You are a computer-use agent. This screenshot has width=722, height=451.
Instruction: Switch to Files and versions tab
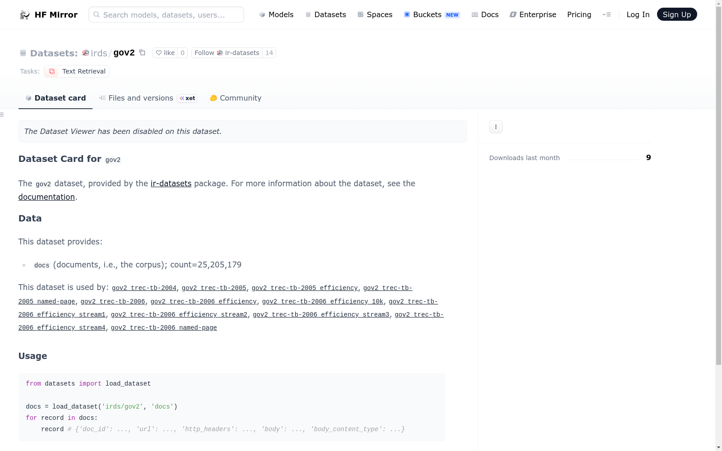pos(148,98)
